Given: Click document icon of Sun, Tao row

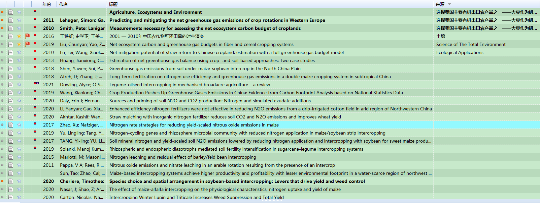Looking at the screenshot, I should pos(11,173).
